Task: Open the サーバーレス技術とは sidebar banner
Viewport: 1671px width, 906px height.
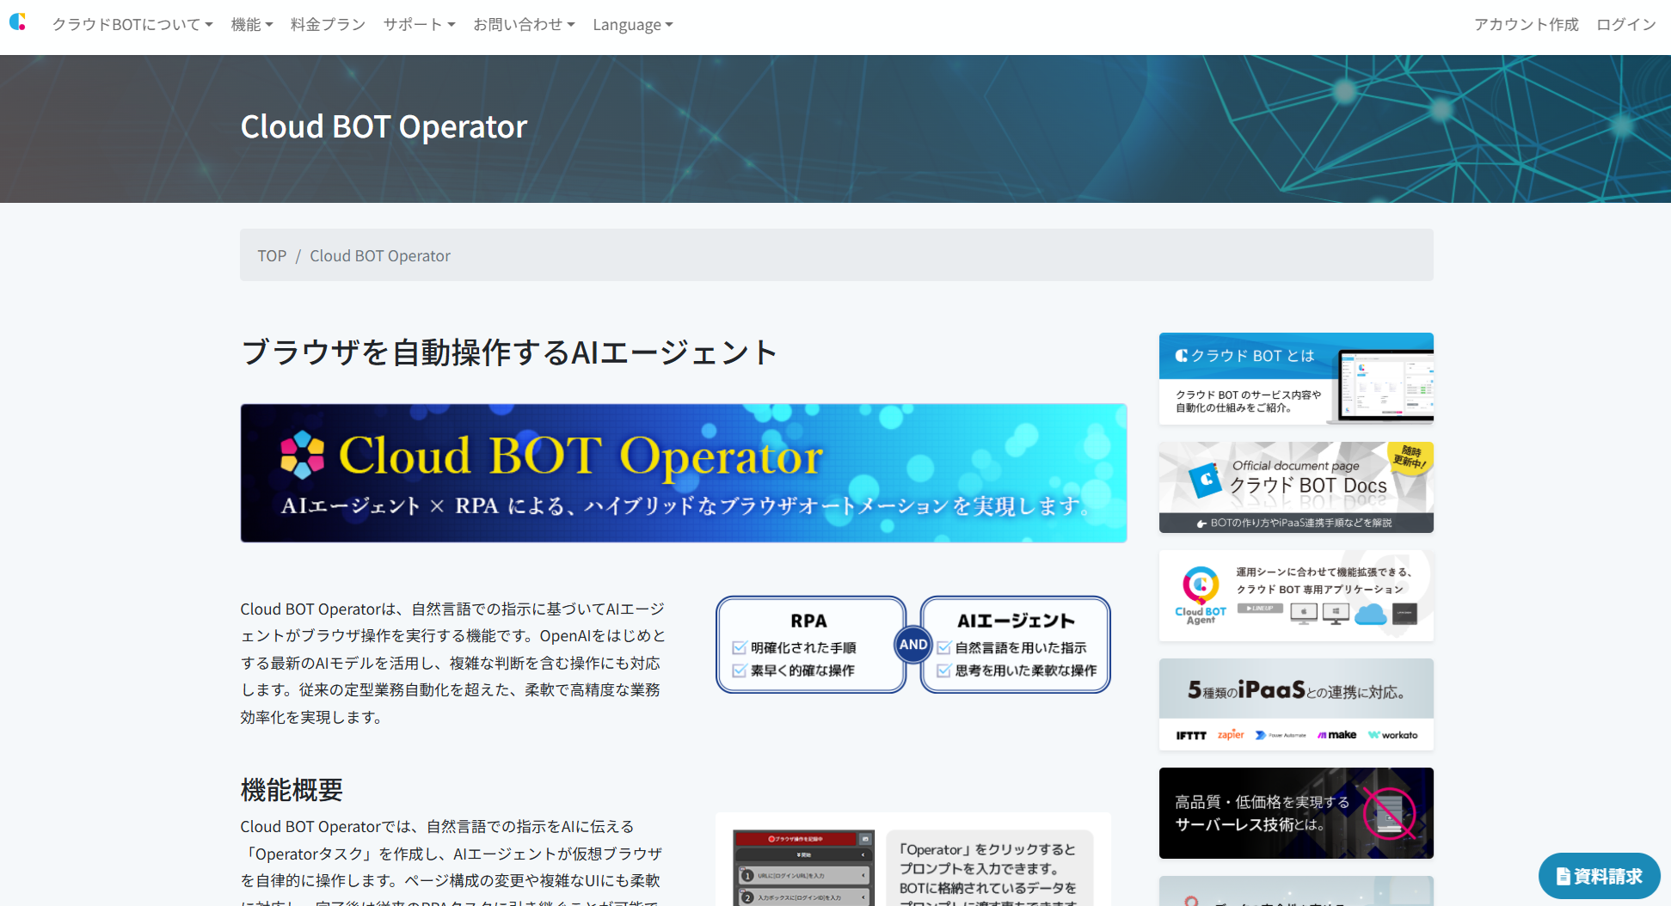Action: pyautogui.click(x=1296, y=813)
